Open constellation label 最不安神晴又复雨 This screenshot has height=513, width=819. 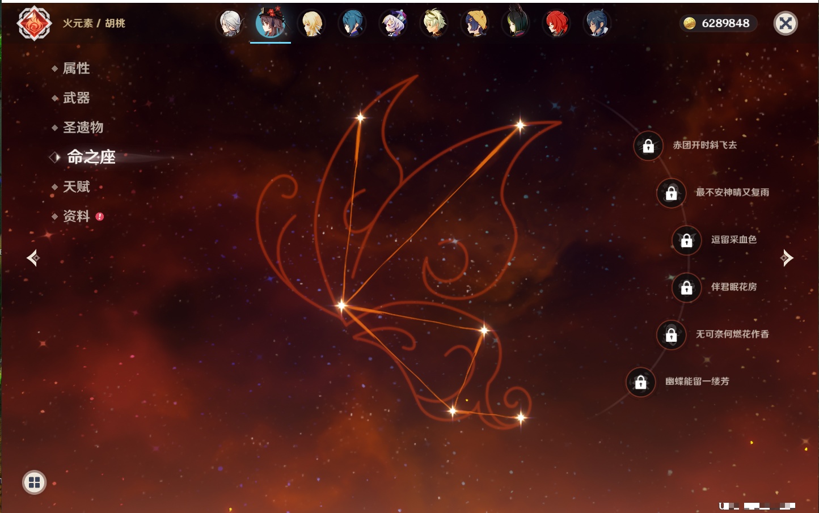732,192
